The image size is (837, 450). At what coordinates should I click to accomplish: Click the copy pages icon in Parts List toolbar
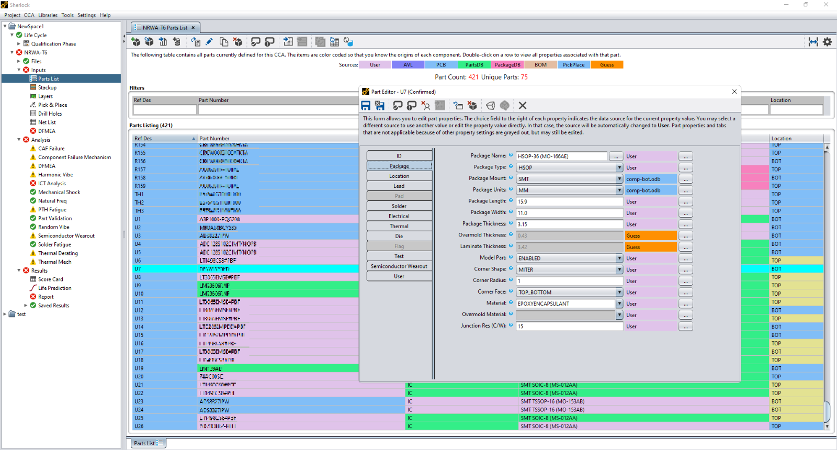pyautogui.click(x=224, y=42)
